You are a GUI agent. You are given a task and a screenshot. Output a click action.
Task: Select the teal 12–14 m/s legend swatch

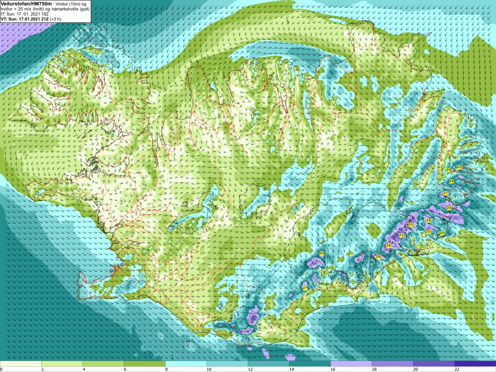(x=269, y=364)
